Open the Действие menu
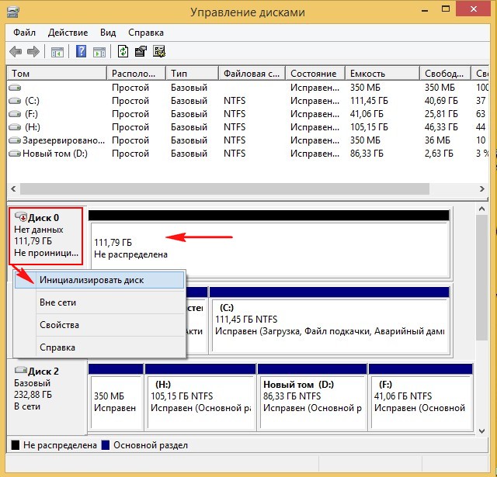Image resolution: width=497 pixels, height=477 pixels. click(x=68, y=33)
